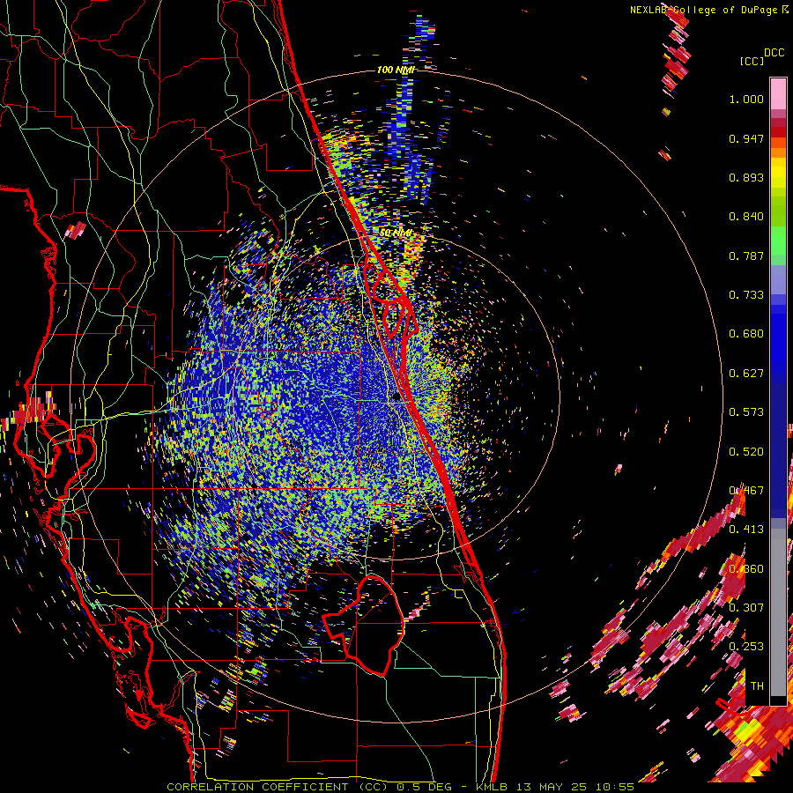Pick the pink top segment of color bar
This screenshot has height=793, width=793.
778,93
